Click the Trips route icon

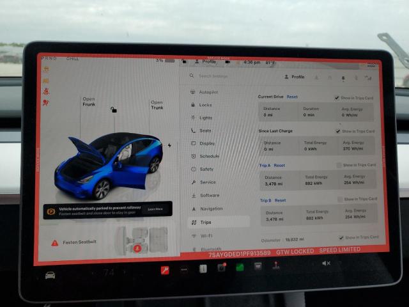click(194, 223)
